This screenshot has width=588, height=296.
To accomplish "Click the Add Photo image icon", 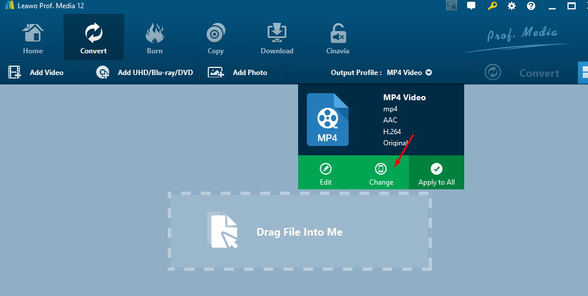I will (215, 72).
